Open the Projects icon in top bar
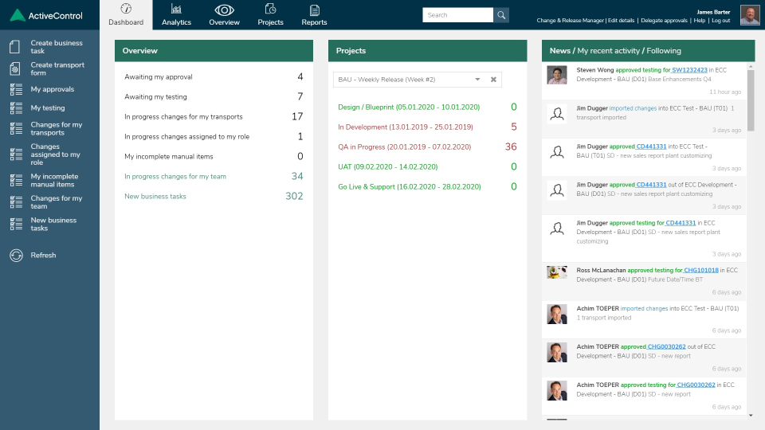 pyautogui.click(x=270, y=9)
